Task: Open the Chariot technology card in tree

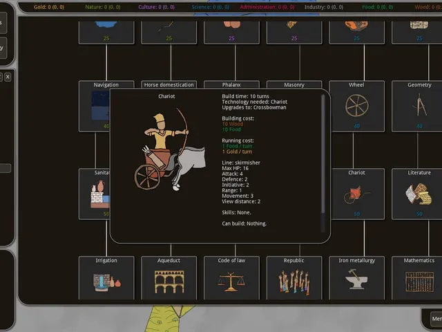Action: (358, 194)
